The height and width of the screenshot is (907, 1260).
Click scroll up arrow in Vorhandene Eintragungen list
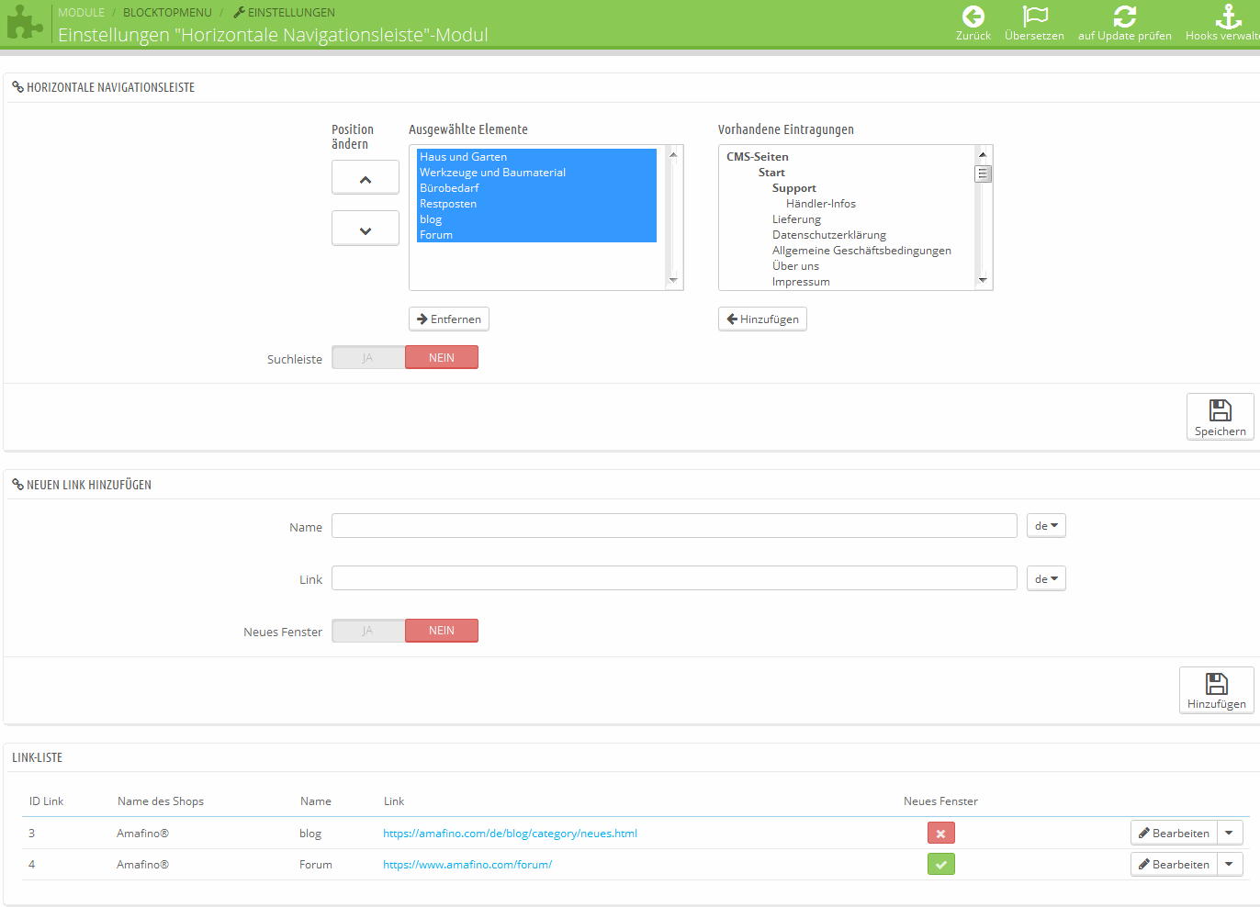tap(983, 154)
